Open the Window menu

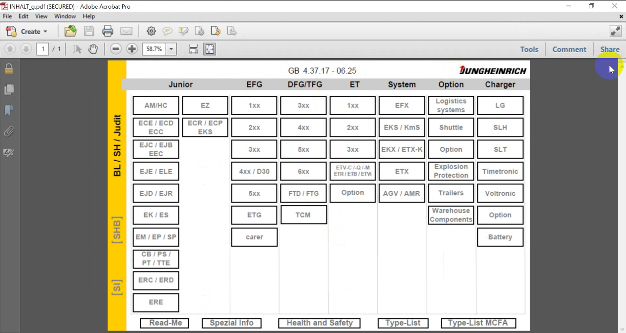pyautogui.click(x=65, y=16)
